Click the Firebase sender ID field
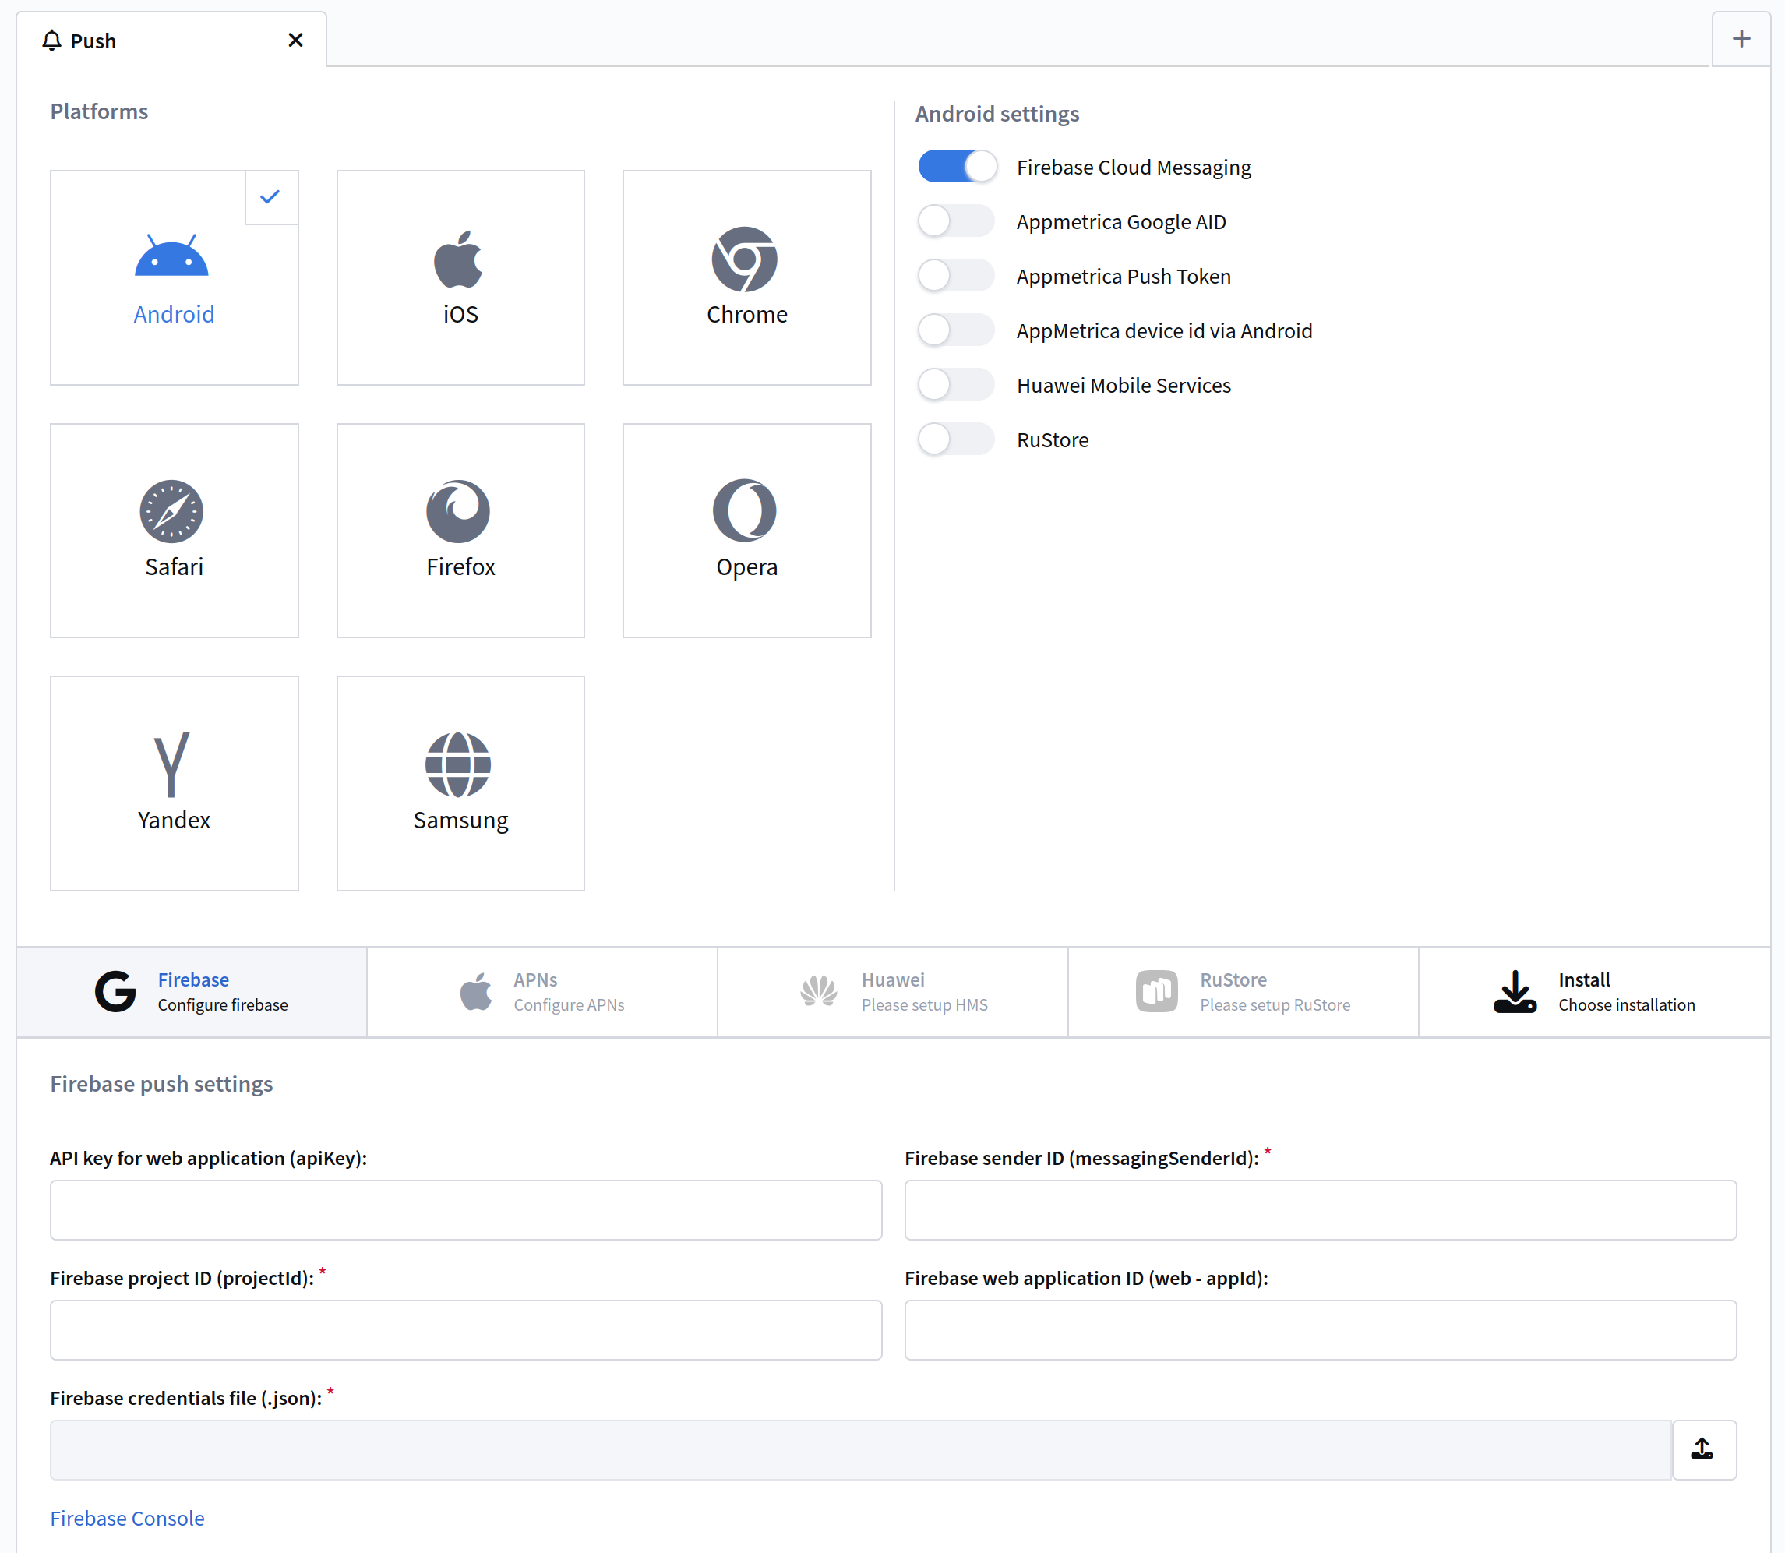This screenshot has width=1785, height=1553. click(x=1321, y=1210)
